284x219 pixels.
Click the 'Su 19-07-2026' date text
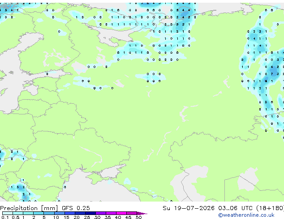pos(189,208)
